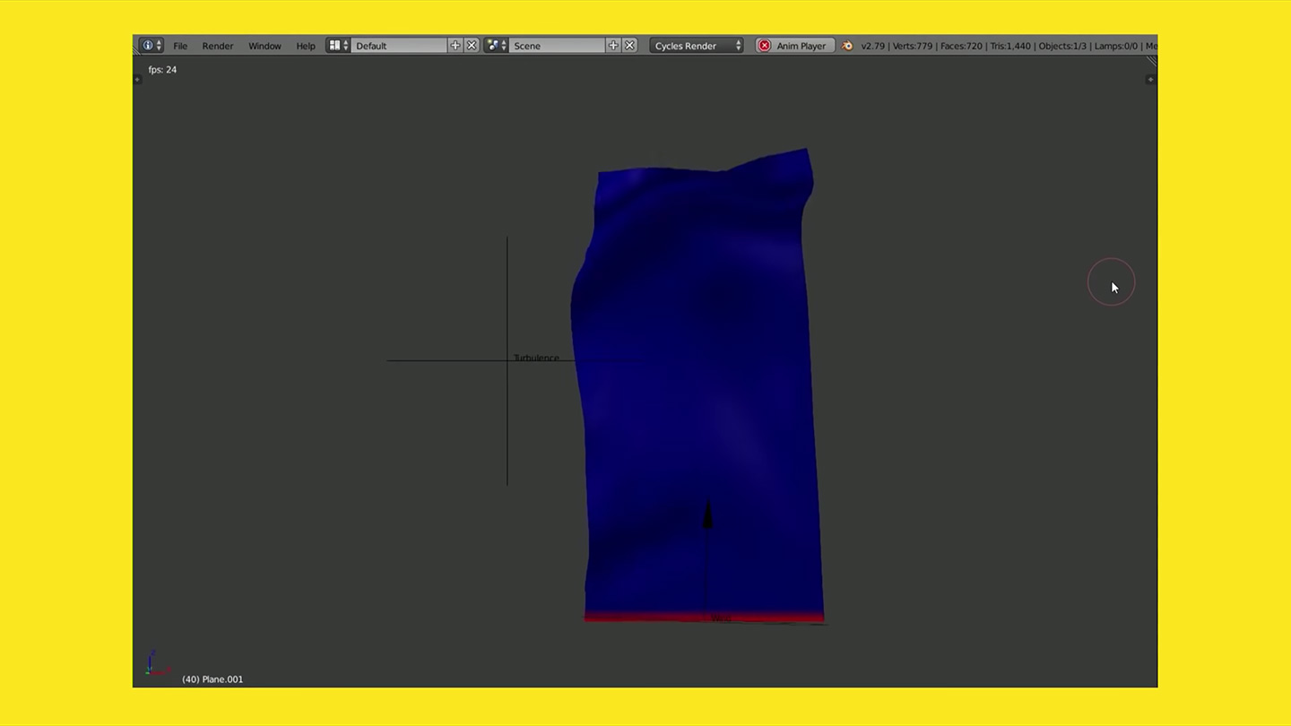This screenshot has height=726, width=1291.
Task: Click the Anim Player button
Action: click(x=800, y=45)
